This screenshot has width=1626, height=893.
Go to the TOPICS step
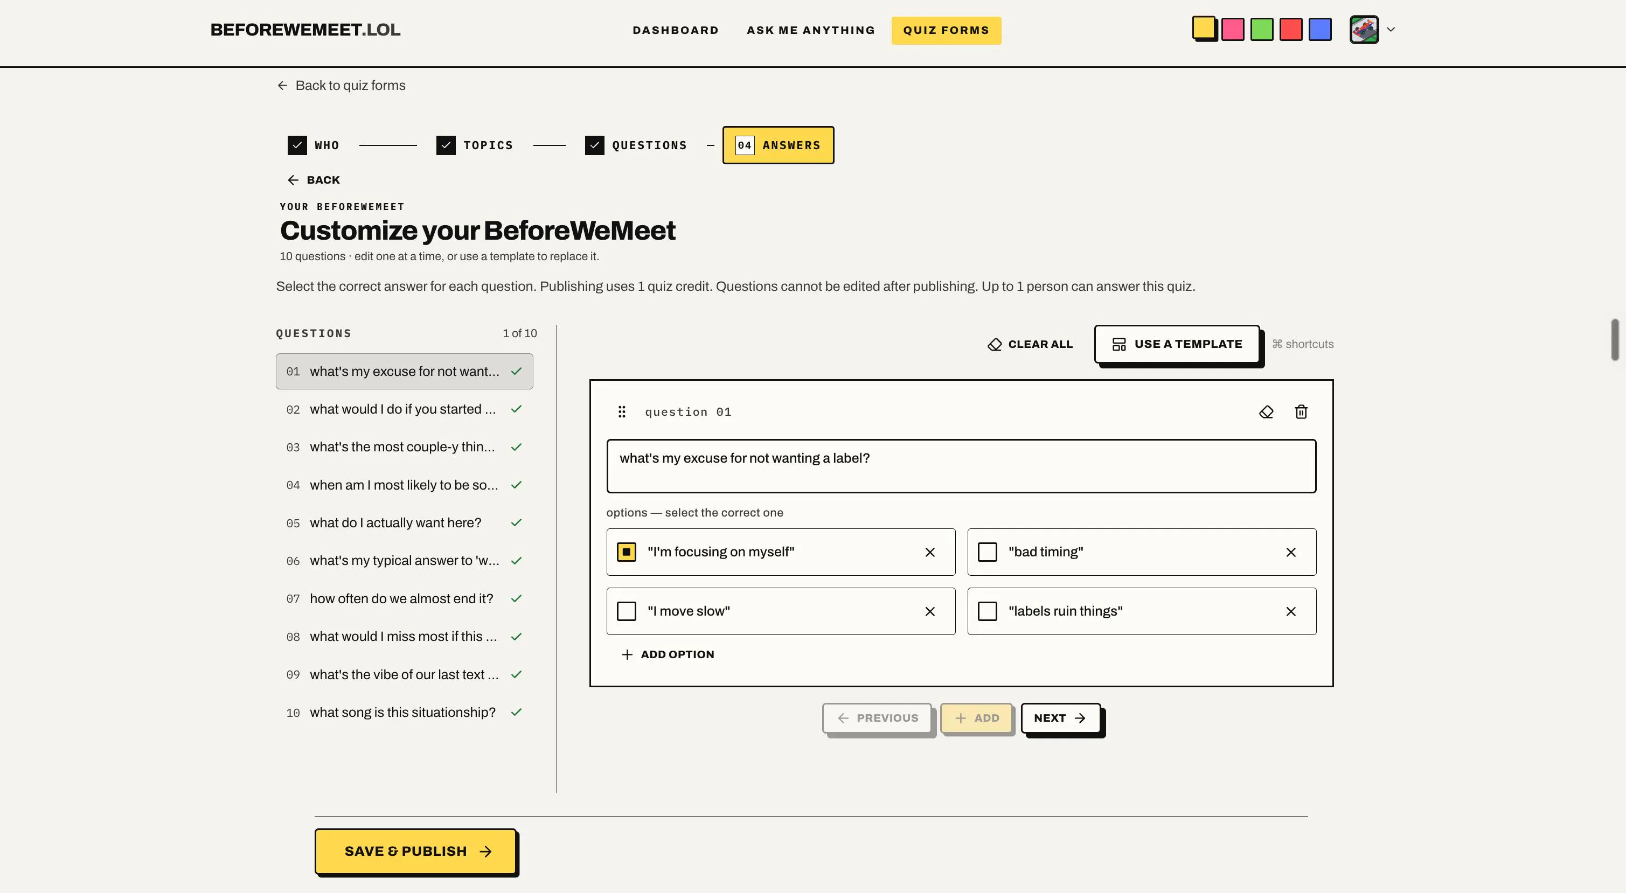[x=475, y=145]
